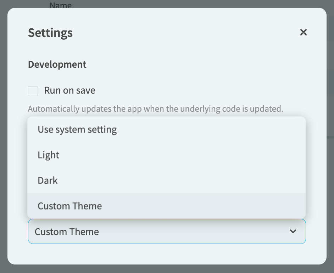Collapse the theme dropdown via its chevron
334x273 pixels.
click(293, 231)
